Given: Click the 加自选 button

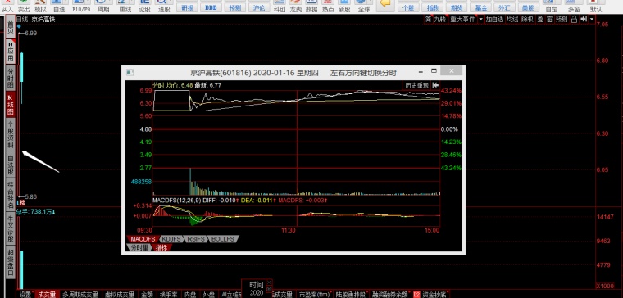Looking at the screenshot, I should pyautogui.click(x=494, y=19).
